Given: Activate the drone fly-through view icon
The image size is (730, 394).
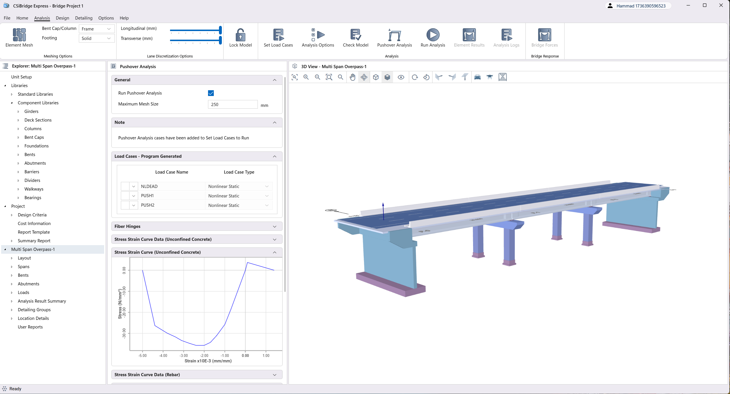Looking at the screenshot, I should pyautogui.click(x=490, y=77).
